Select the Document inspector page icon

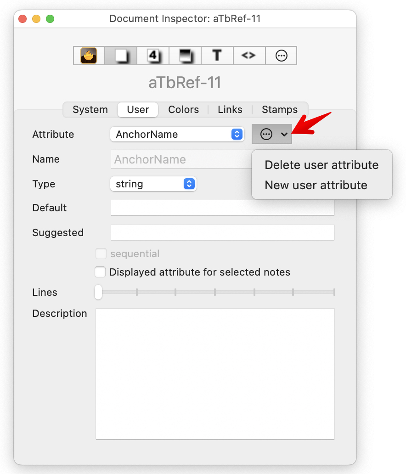tap(121, 56)
